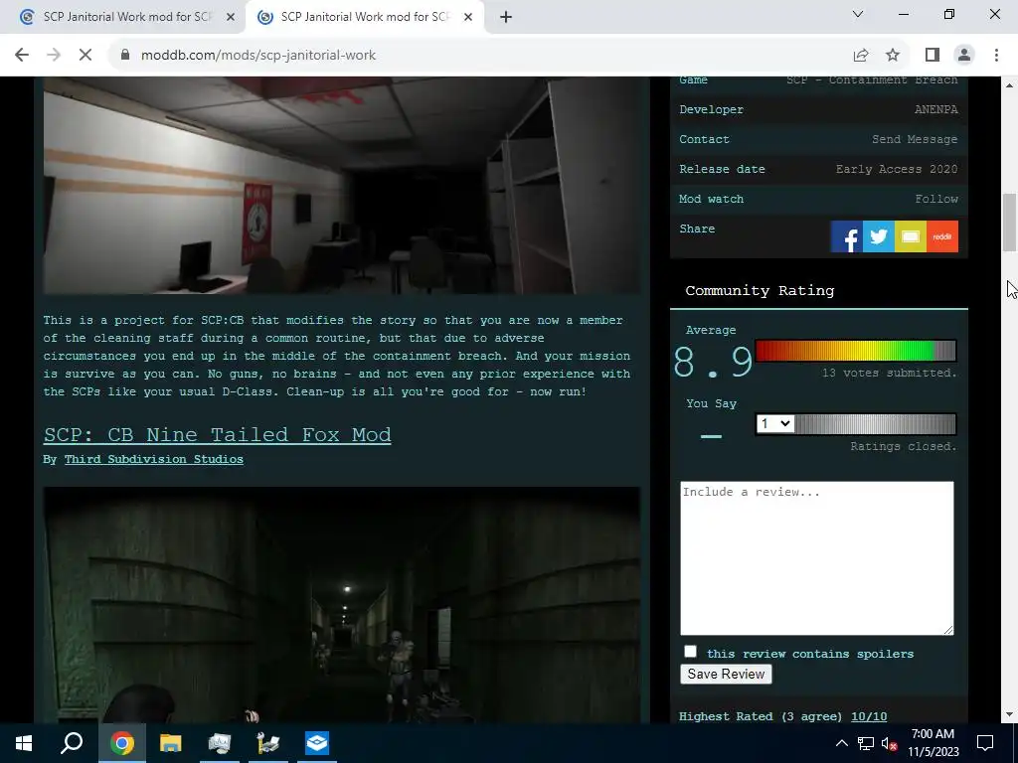1018x763 pixels.
Task: Click the 'Ratings closed.' text
Action: 904,446
